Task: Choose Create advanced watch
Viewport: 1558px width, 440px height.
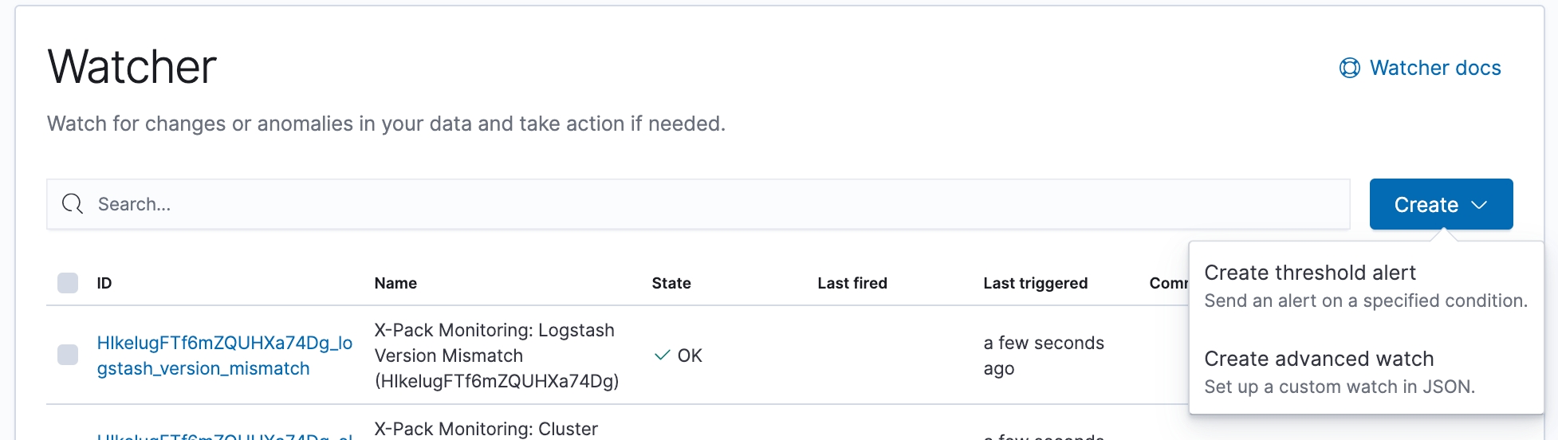Action: tap(1319, 359)
